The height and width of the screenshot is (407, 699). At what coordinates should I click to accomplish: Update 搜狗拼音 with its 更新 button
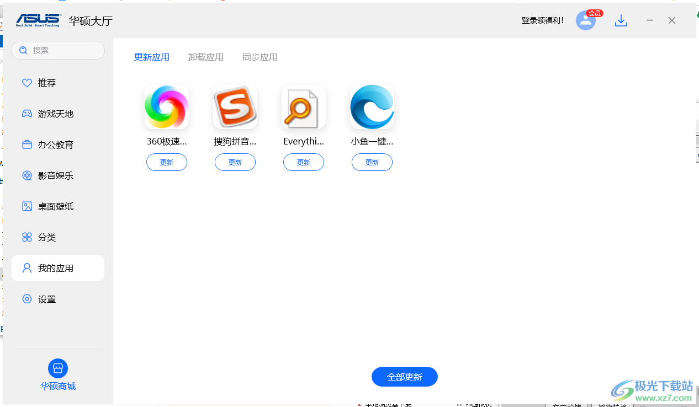(235, 162)
